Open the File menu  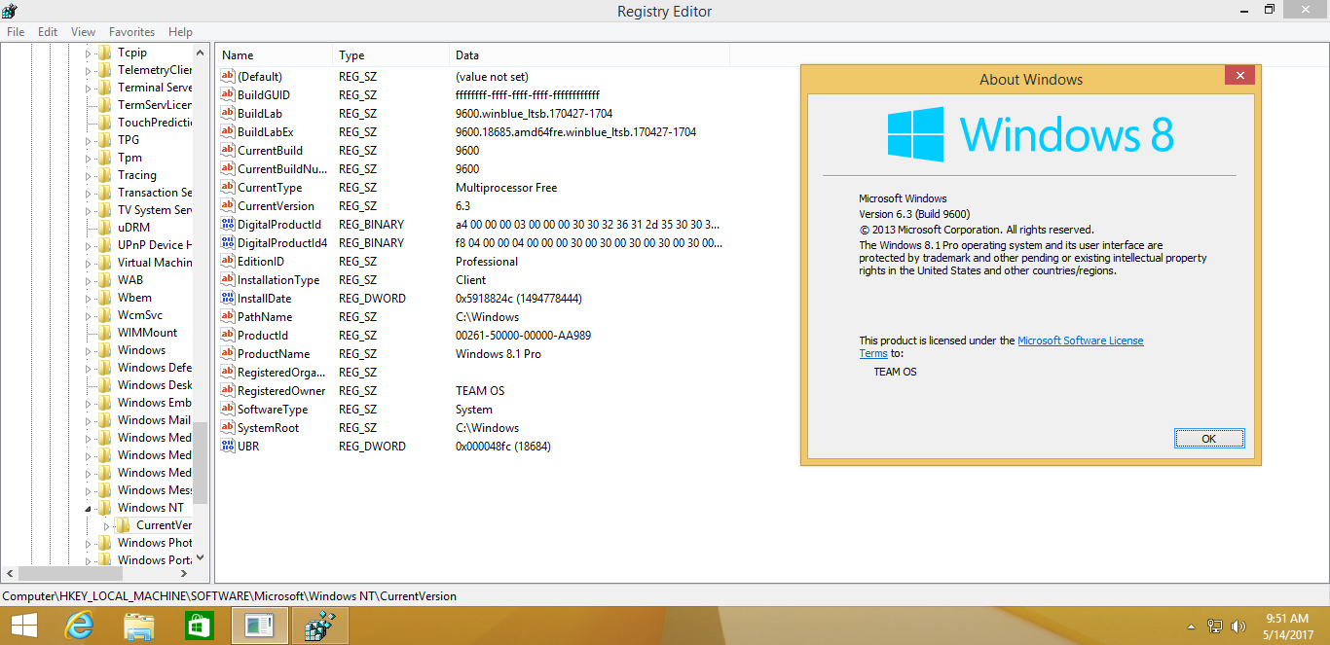tap(16, 32)
